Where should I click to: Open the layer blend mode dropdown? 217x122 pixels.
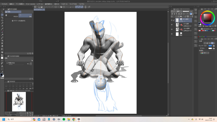pos(179,11)
